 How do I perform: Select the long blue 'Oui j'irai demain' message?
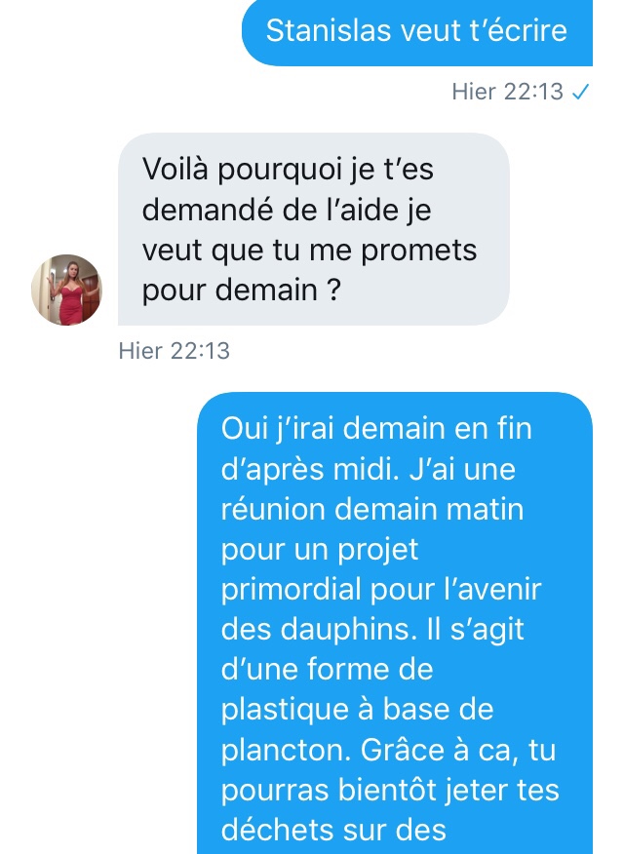point(395,623)
